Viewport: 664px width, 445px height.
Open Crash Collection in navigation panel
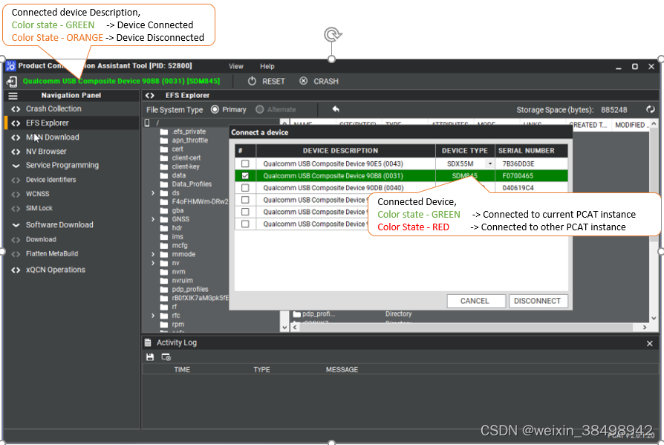[53, 108]
